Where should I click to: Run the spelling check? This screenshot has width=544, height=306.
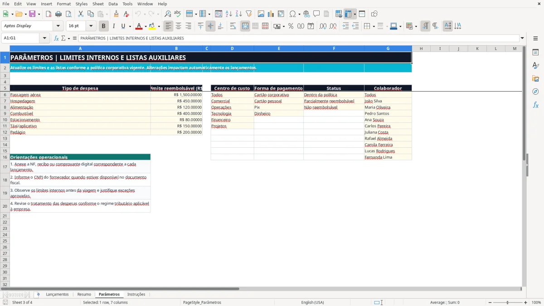178,14
